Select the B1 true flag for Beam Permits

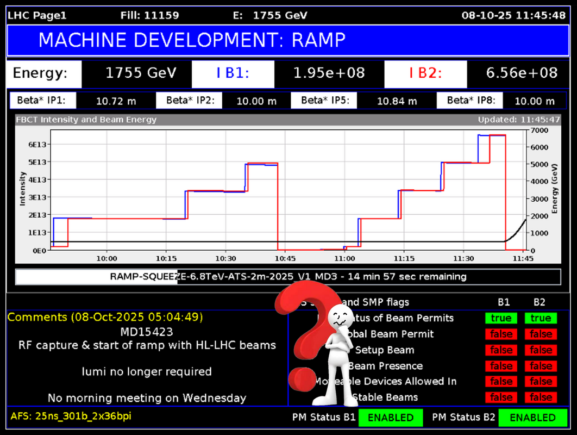(501, 318)
